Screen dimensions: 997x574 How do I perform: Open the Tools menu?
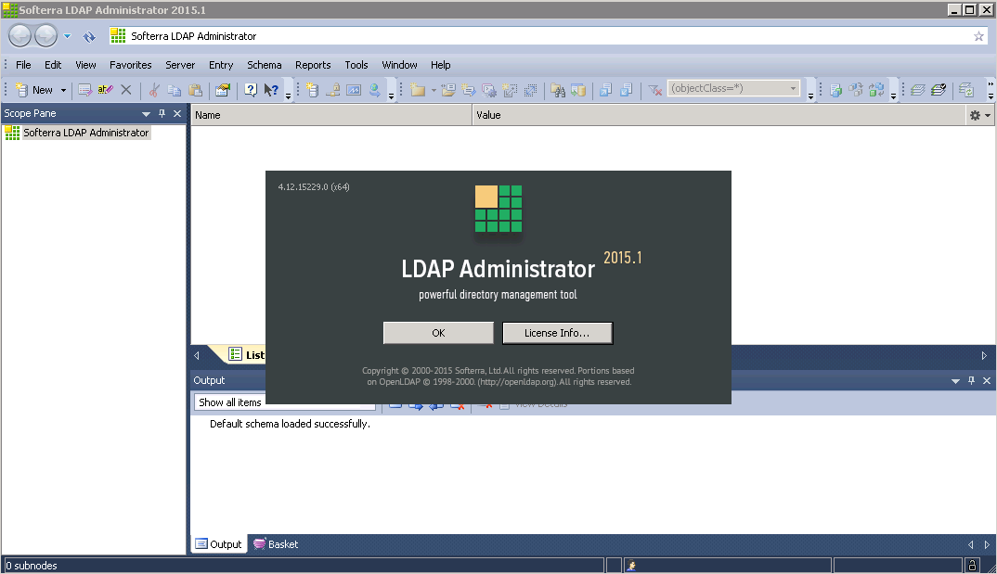[356, 65]
